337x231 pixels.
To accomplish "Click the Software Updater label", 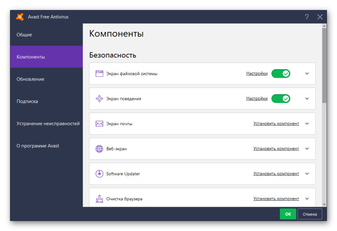I will [x=123, y=174].
